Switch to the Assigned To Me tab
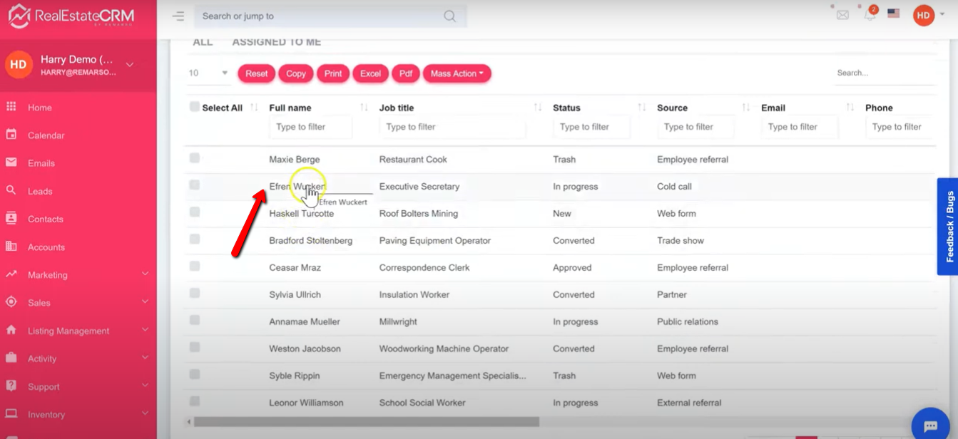The width and height of the screenshot is (958, 439). pos(276,42)
